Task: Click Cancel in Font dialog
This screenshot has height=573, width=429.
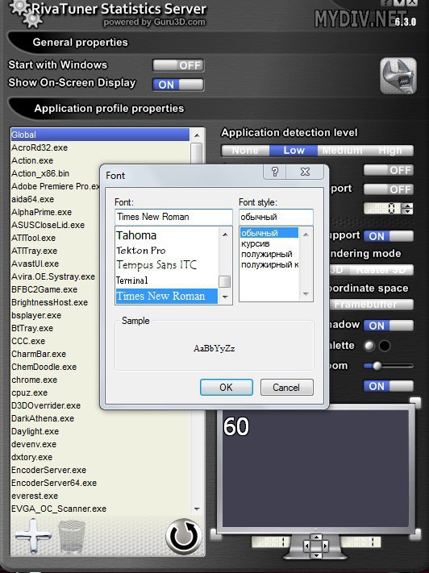Action: coord(286,387)
